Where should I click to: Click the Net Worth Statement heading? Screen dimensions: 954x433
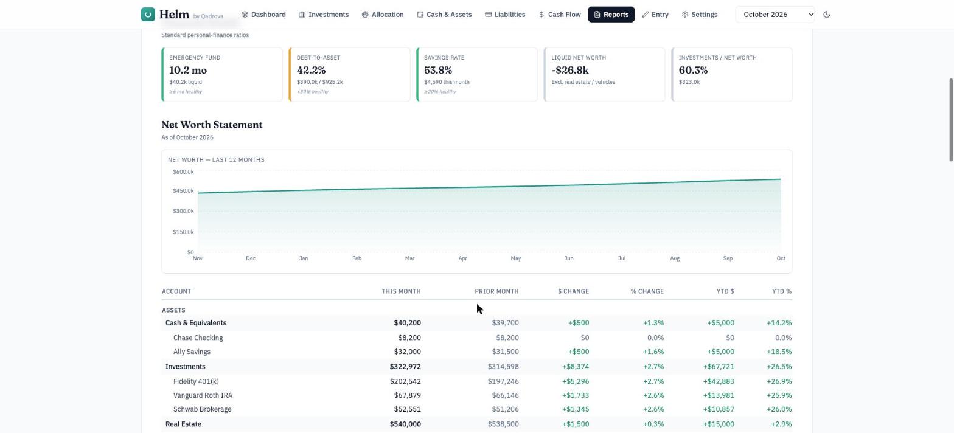212,125
